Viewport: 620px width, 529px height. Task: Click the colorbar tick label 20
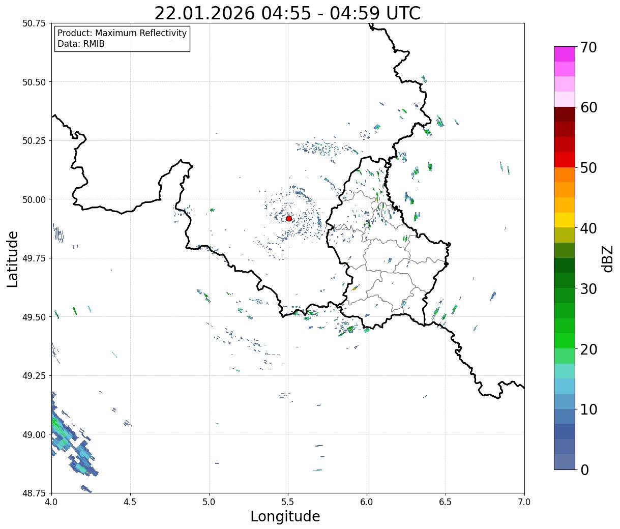click(x=588, y=349)
